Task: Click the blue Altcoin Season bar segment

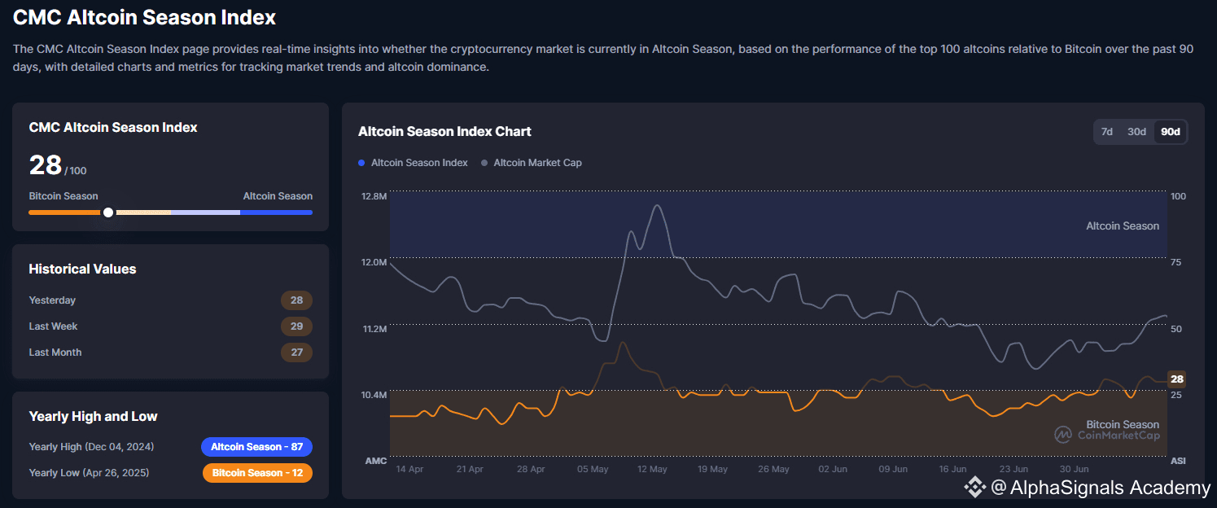Action: coord(276,212)
